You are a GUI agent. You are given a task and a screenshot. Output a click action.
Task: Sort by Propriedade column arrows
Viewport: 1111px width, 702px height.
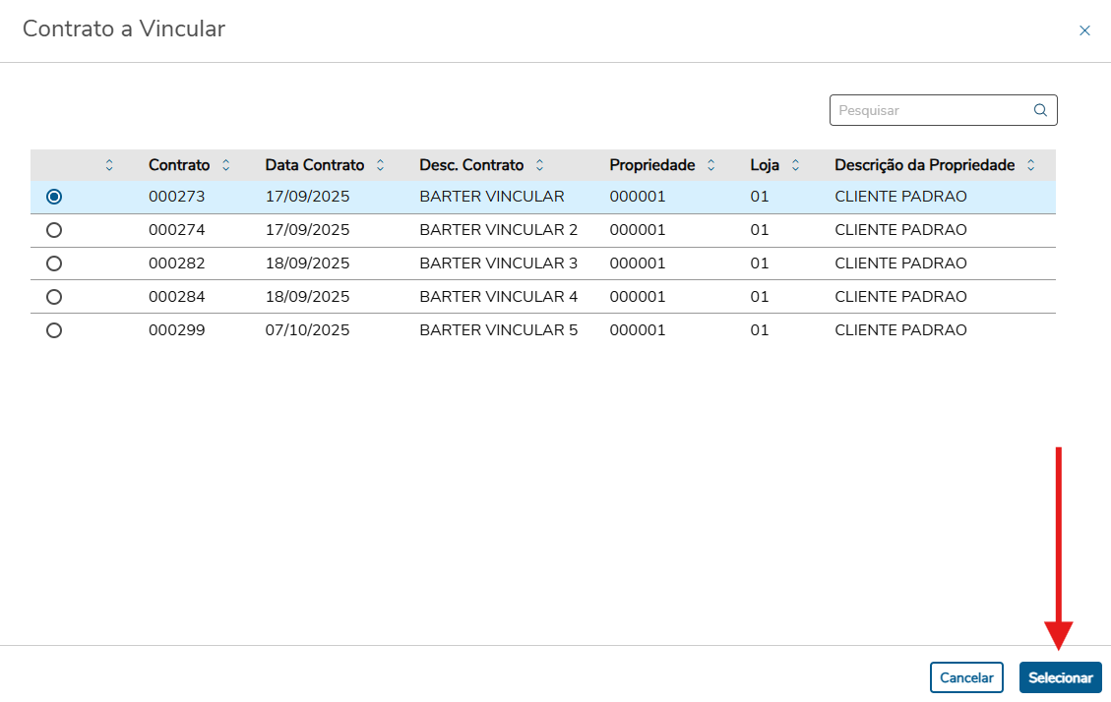711,165
